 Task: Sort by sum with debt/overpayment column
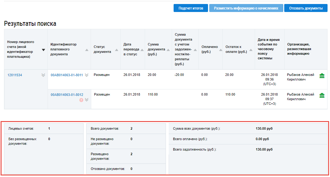coord(195,50)
